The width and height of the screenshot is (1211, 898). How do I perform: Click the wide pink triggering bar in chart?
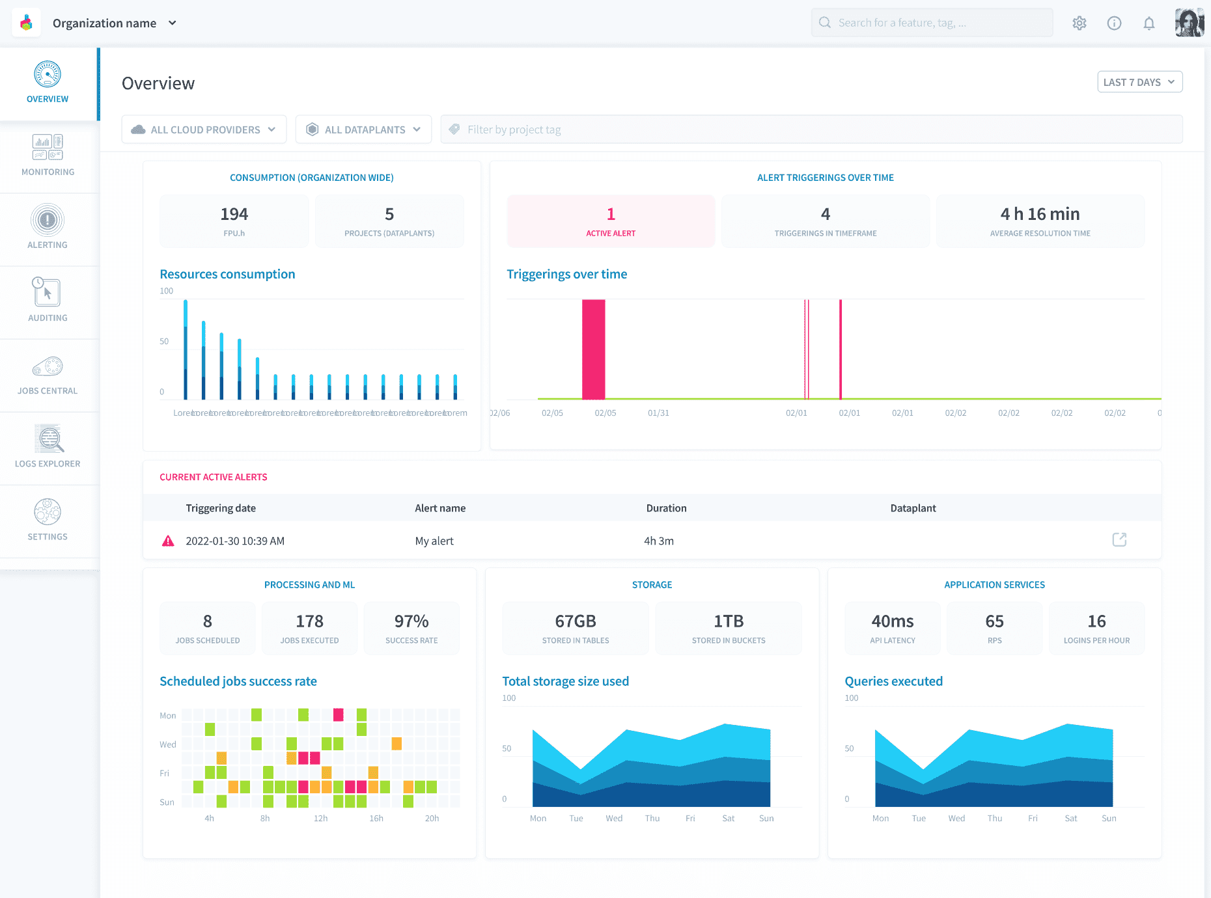coord(594,349)
